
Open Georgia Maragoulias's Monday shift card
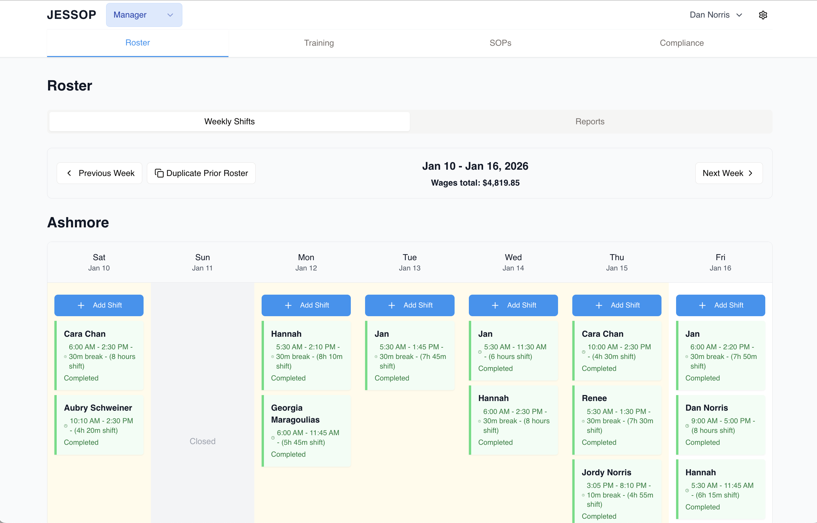pyautogui.click(x=306, y=430)
